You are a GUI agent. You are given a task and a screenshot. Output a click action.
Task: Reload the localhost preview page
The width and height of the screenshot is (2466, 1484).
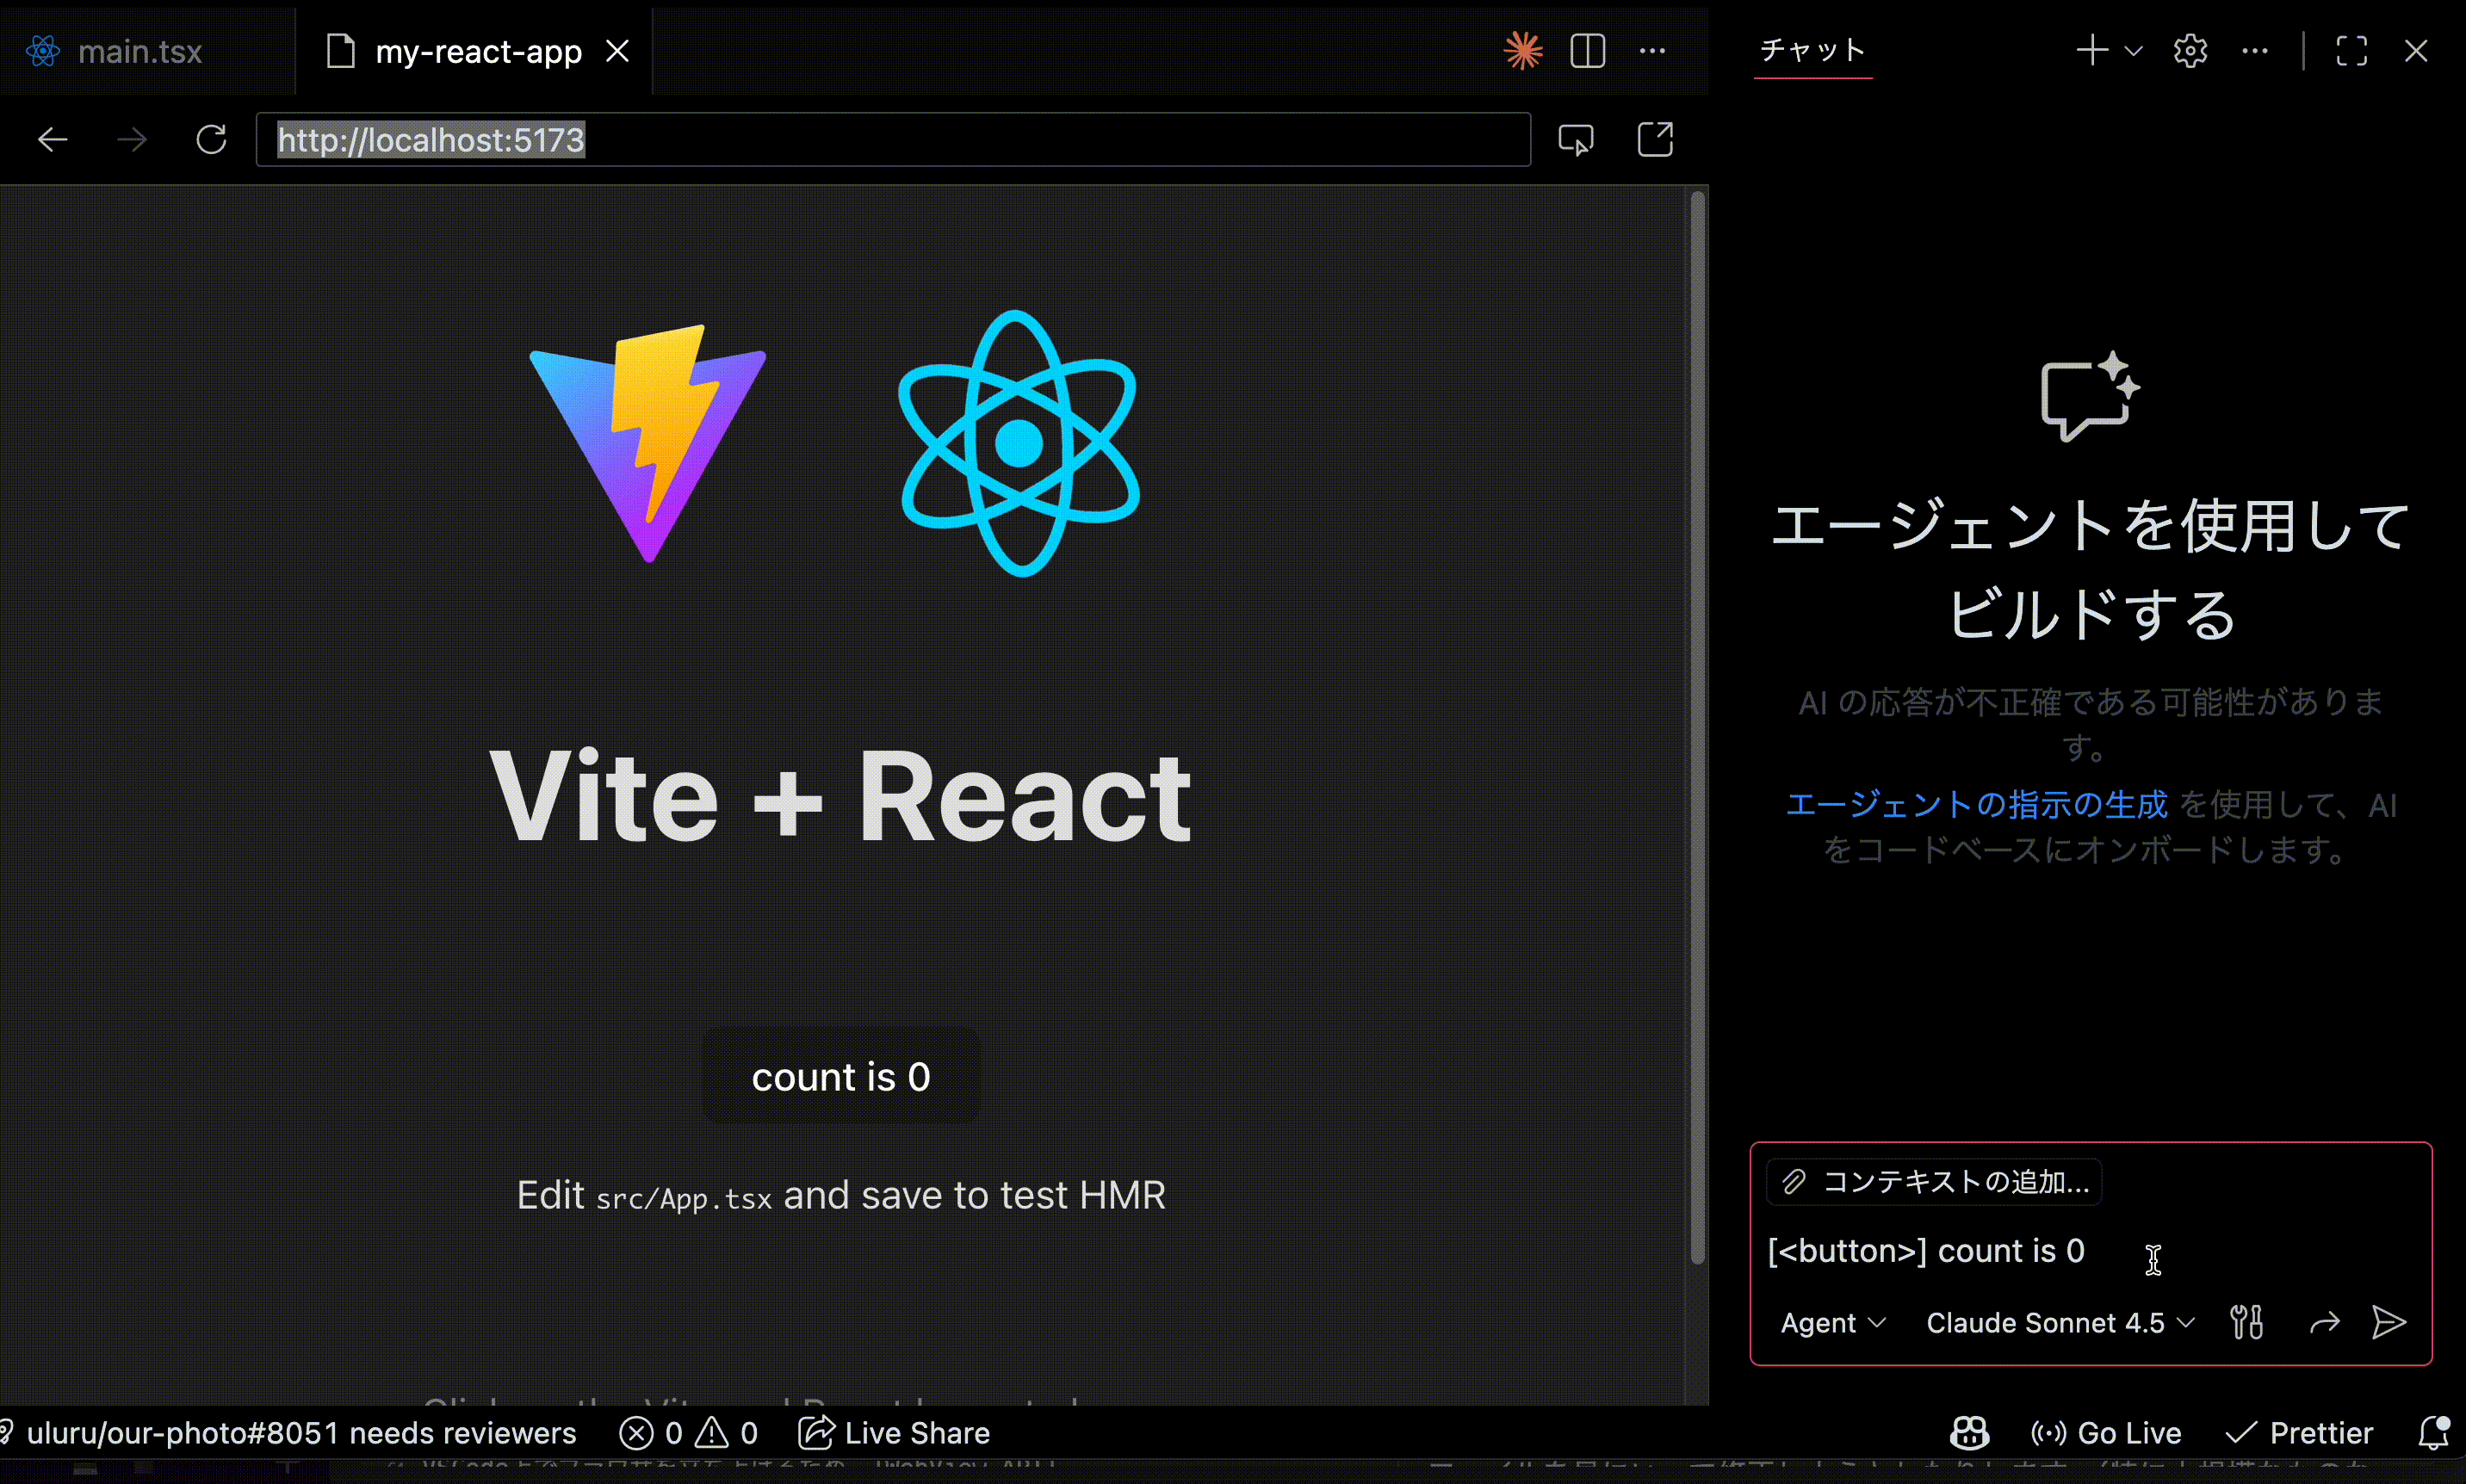[211, 139]
